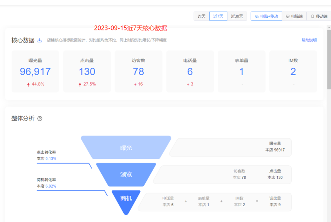Click the 曝光 funnel segment
Image resolution: width=331 pixels, height=222 pixels.
pos(126,148)
